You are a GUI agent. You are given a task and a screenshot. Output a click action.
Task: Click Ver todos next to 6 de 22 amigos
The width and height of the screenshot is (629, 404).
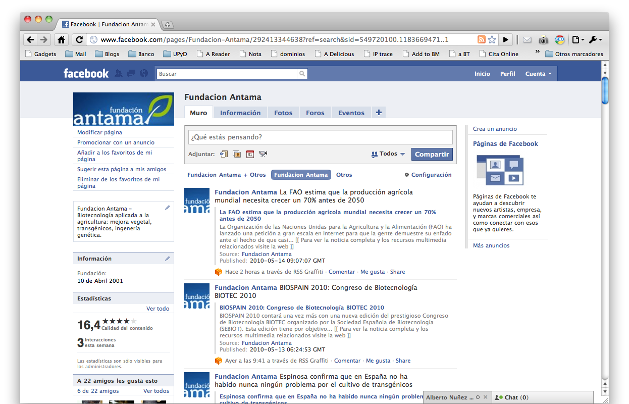pyautogui.click(x=156, y=391)
